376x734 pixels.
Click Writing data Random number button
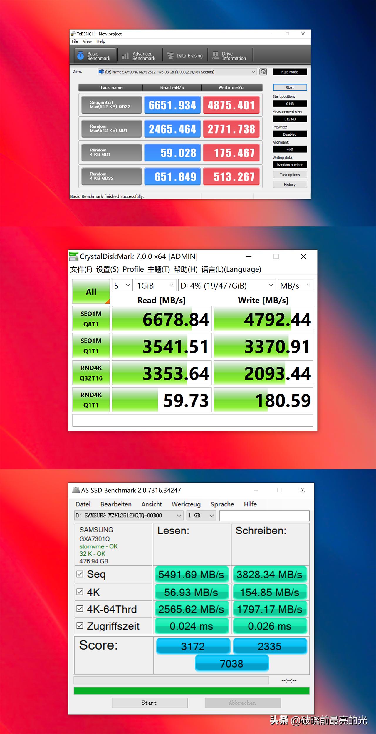tap(290, 165)
